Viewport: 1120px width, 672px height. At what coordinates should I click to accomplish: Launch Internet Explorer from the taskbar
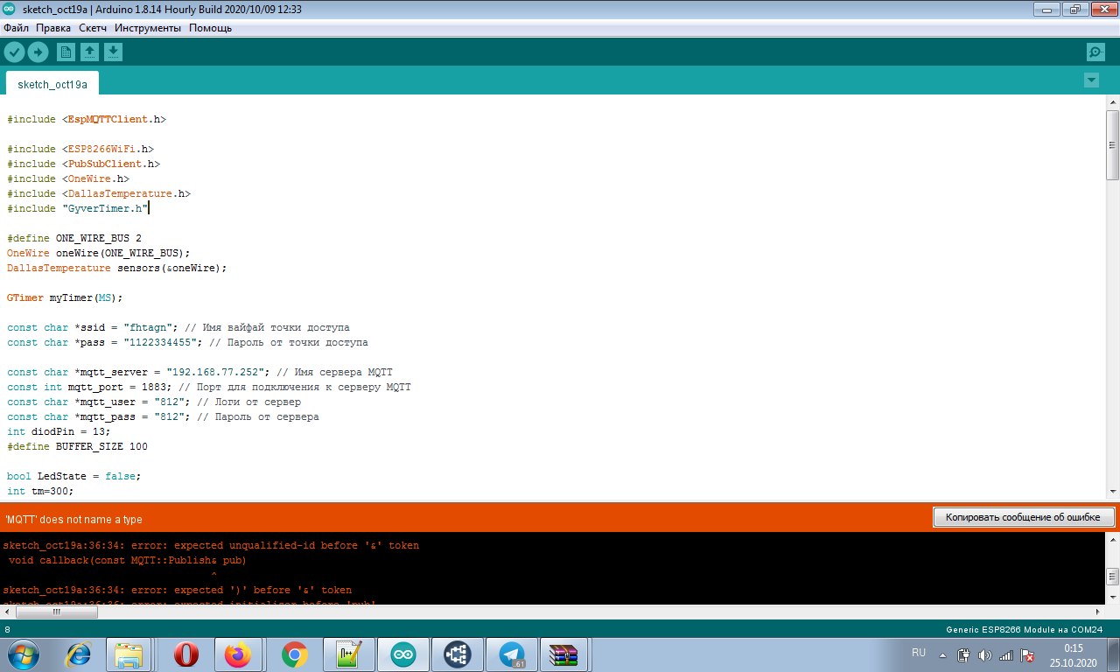79,654
